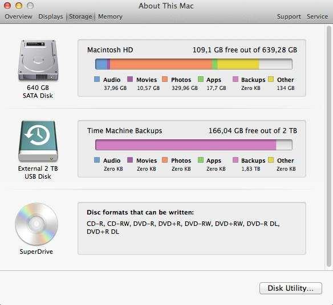
Task: Click the orange Photos swatch under Time Machine Backups
Action: coord(165,160)
